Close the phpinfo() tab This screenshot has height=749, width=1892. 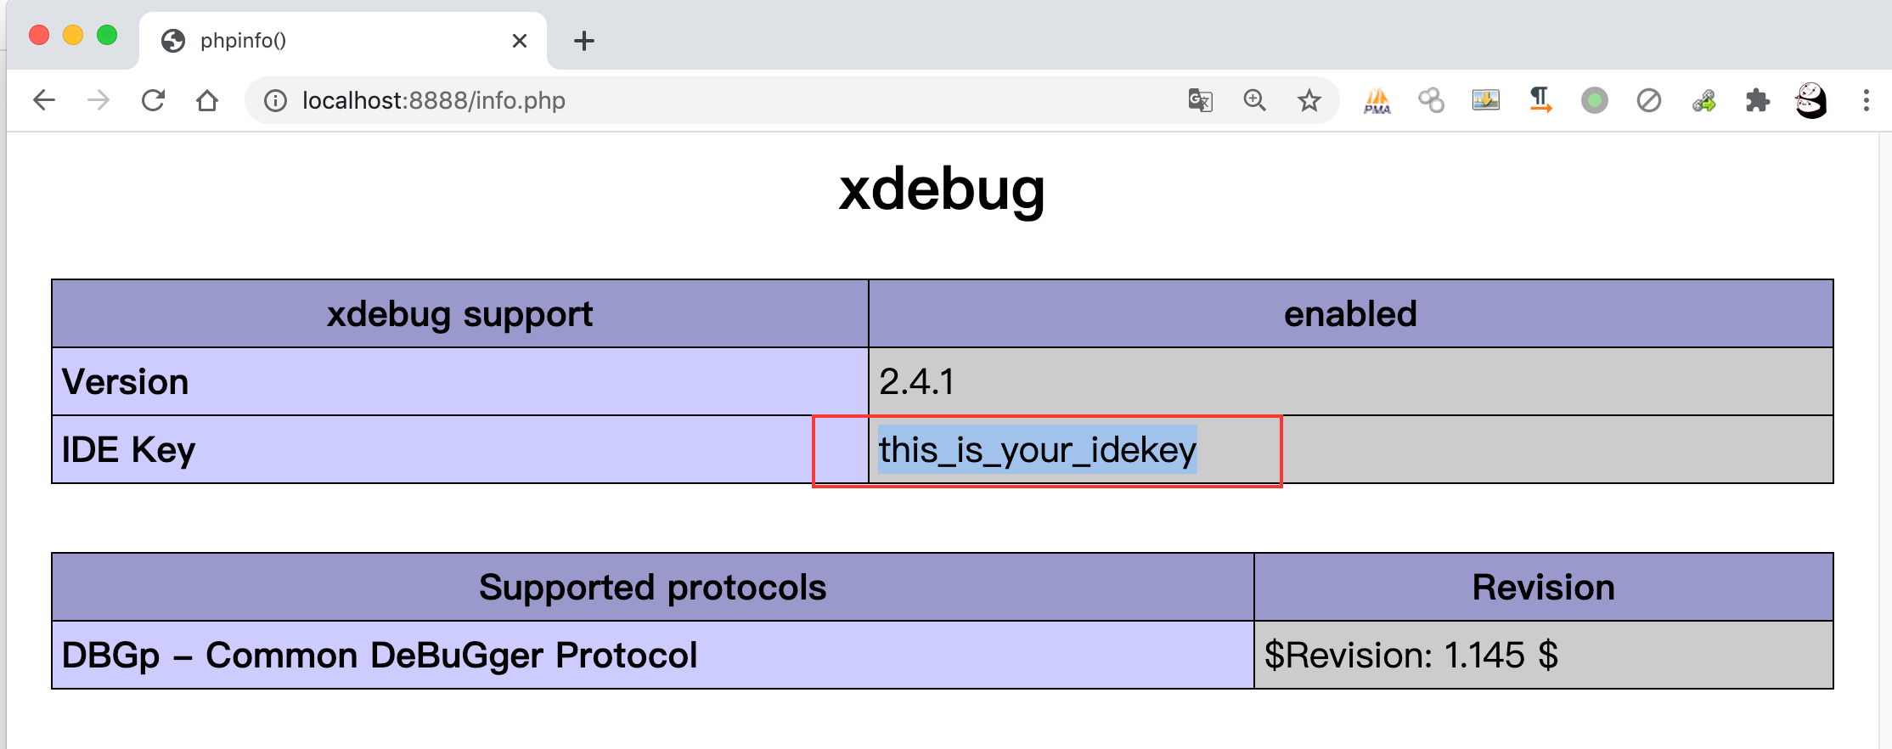coord(520,41)
